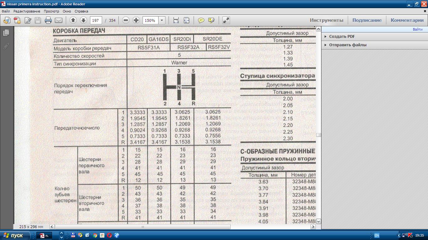
Task: Open the Файл menu
Action: coord(6,11)
